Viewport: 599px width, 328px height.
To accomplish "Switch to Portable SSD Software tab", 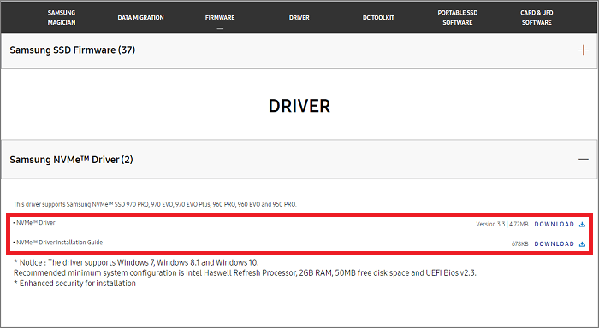I will pos(458,18).
